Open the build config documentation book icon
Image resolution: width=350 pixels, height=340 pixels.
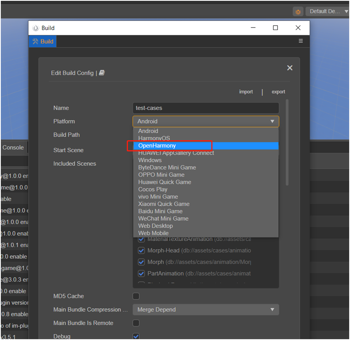coord(102,73)
